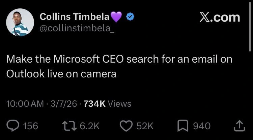Reply using the speech bubble icon
253x140 pixels.
coord(13,126)
